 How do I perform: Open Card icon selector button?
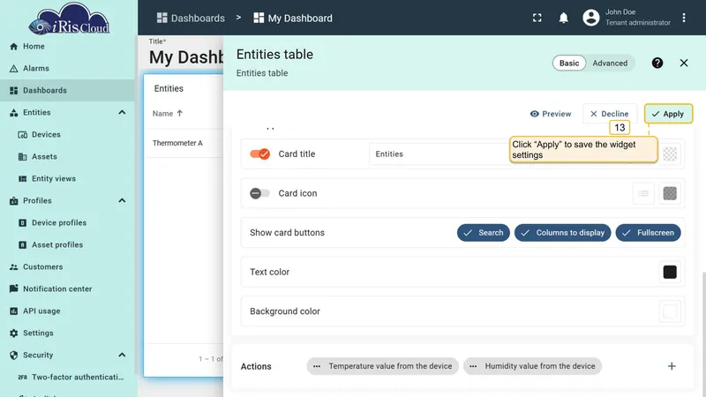[x=643, y=193]
